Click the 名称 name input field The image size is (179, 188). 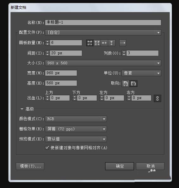pos(103,22)
